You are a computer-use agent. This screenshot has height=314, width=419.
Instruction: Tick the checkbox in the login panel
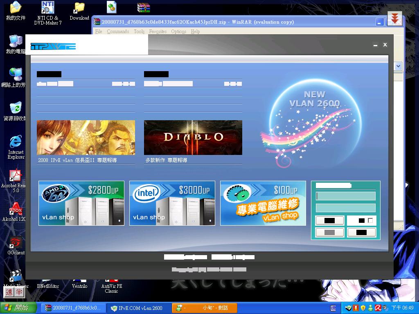pyautogui.click(x=370, y=220)
